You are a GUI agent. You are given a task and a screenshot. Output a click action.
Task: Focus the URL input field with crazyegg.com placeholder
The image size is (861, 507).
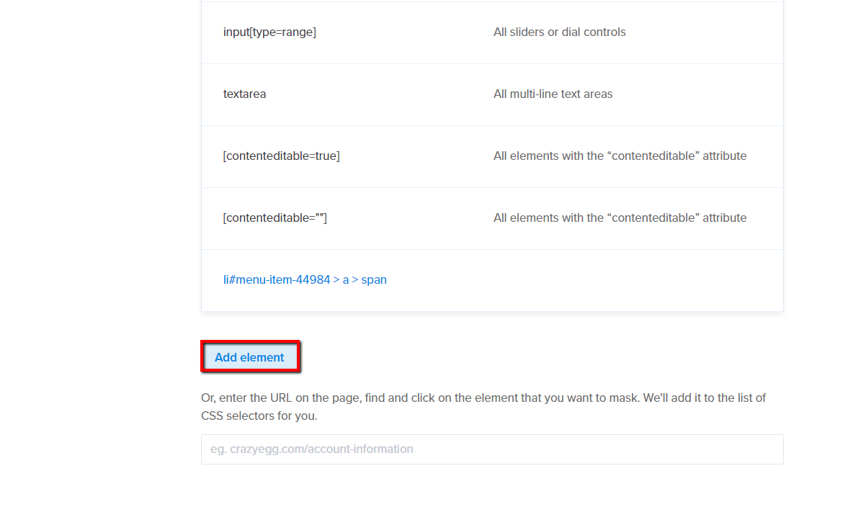click(492, 449)
